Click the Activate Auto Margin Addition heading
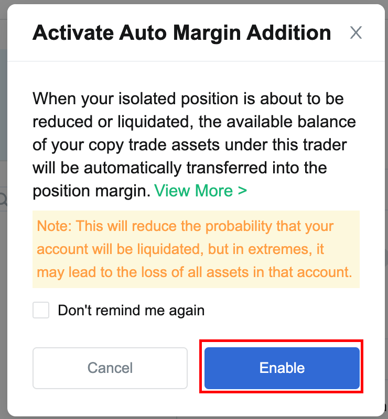Image resolution: width=388 pixels, height=419 pixels. [x=182, y=32]
